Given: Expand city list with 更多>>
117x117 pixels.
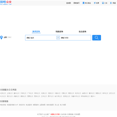Looking at the screenshot, I should [x=93, y=96].
